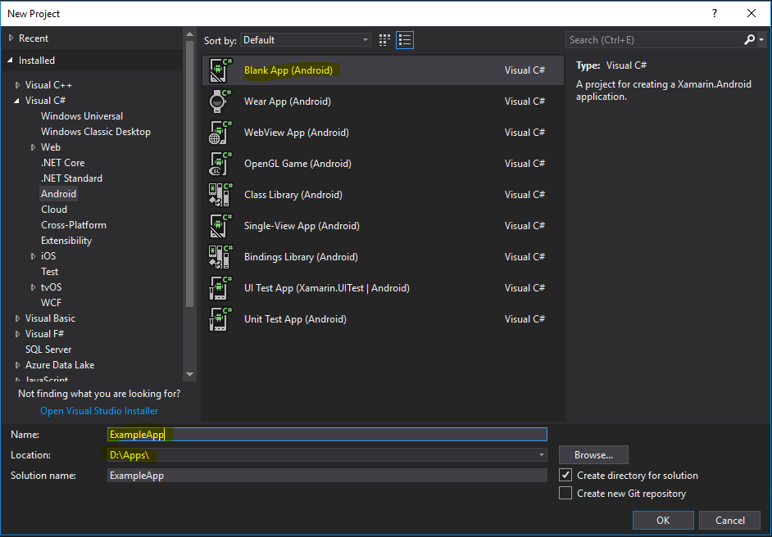Select the Extensibility category

point(66,241)
